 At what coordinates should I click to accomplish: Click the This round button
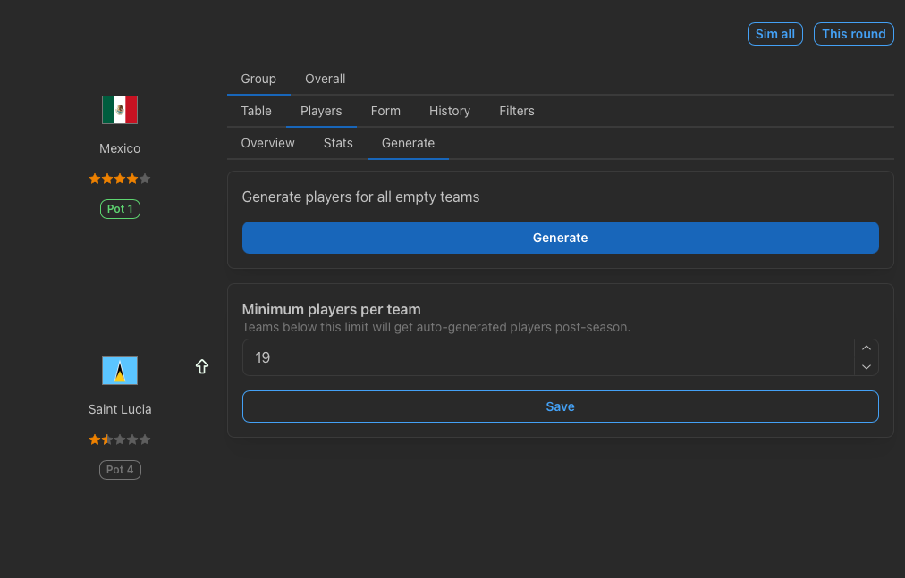coord(854,34)
